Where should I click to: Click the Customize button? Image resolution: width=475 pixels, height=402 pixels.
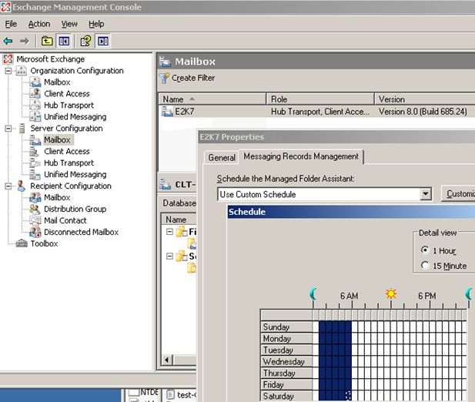pos(458,194)
